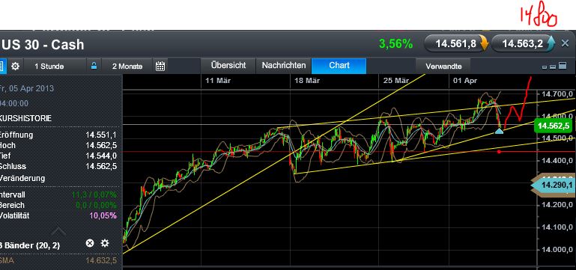Click the Veränderung row label
The width and height of the screenshot is (576, 270).
tap(22, 178)
